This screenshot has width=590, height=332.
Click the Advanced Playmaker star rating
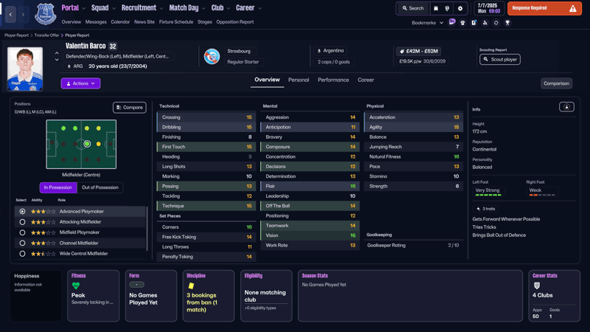(x=44, y=212)
